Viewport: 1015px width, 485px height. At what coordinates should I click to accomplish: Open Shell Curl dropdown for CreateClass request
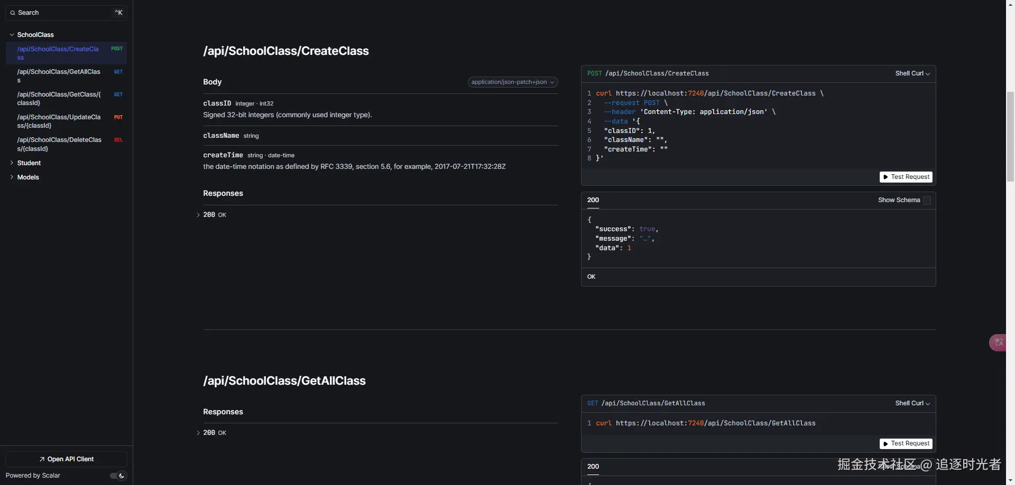pos(912,73)
